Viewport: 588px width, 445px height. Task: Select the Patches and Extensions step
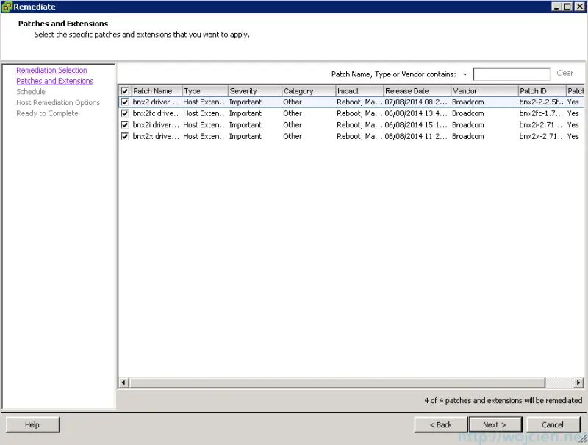point(53,81)
